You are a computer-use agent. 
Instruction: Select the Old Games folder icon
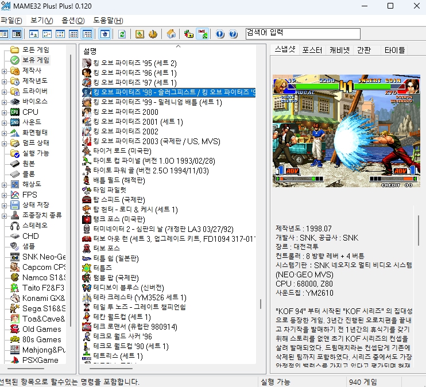pos(15,329)
